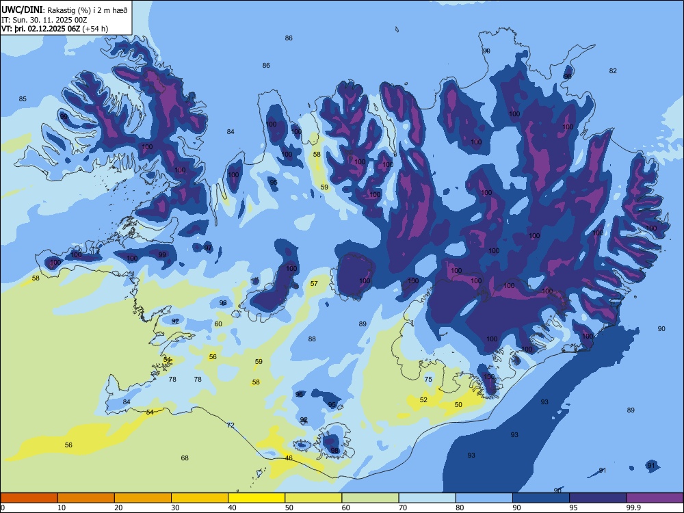Click the '75' humidity value on the map
This screenshot has height=513, width=684.
428,380
